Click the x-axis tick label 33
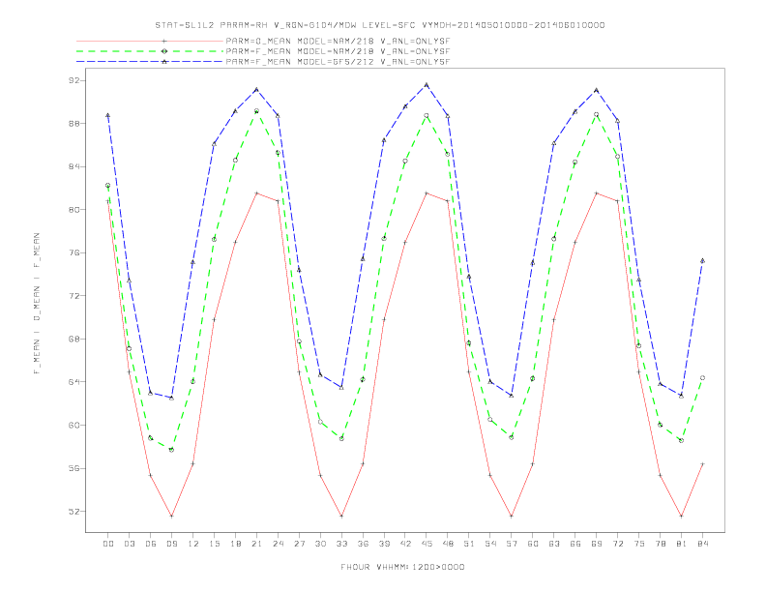This screenshot has width=766, height=592. pos(341,544)
